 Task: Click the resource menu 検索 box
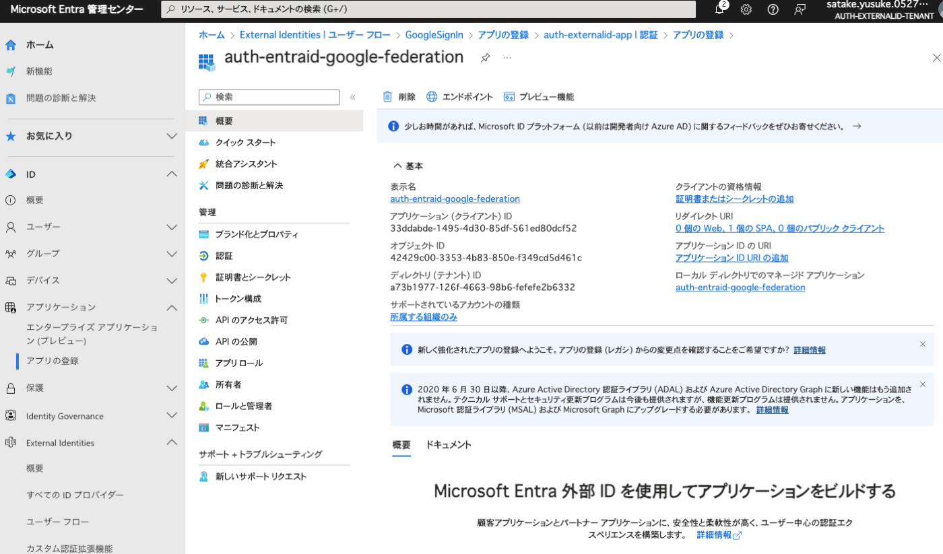click(x=269, y=97)
